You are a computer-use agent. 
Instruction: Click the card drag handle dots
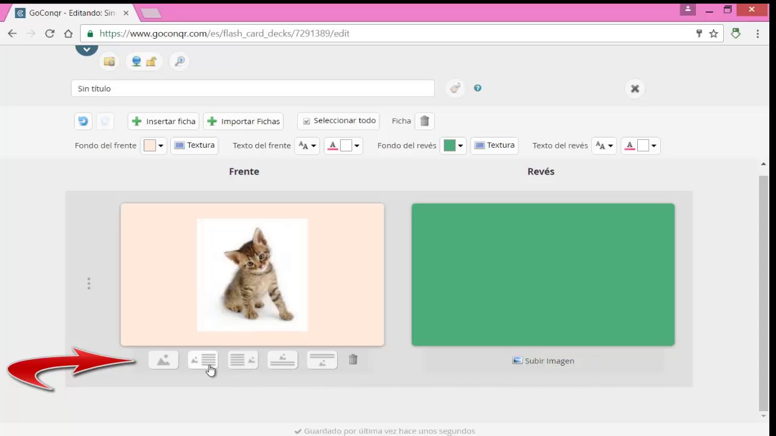89,283
